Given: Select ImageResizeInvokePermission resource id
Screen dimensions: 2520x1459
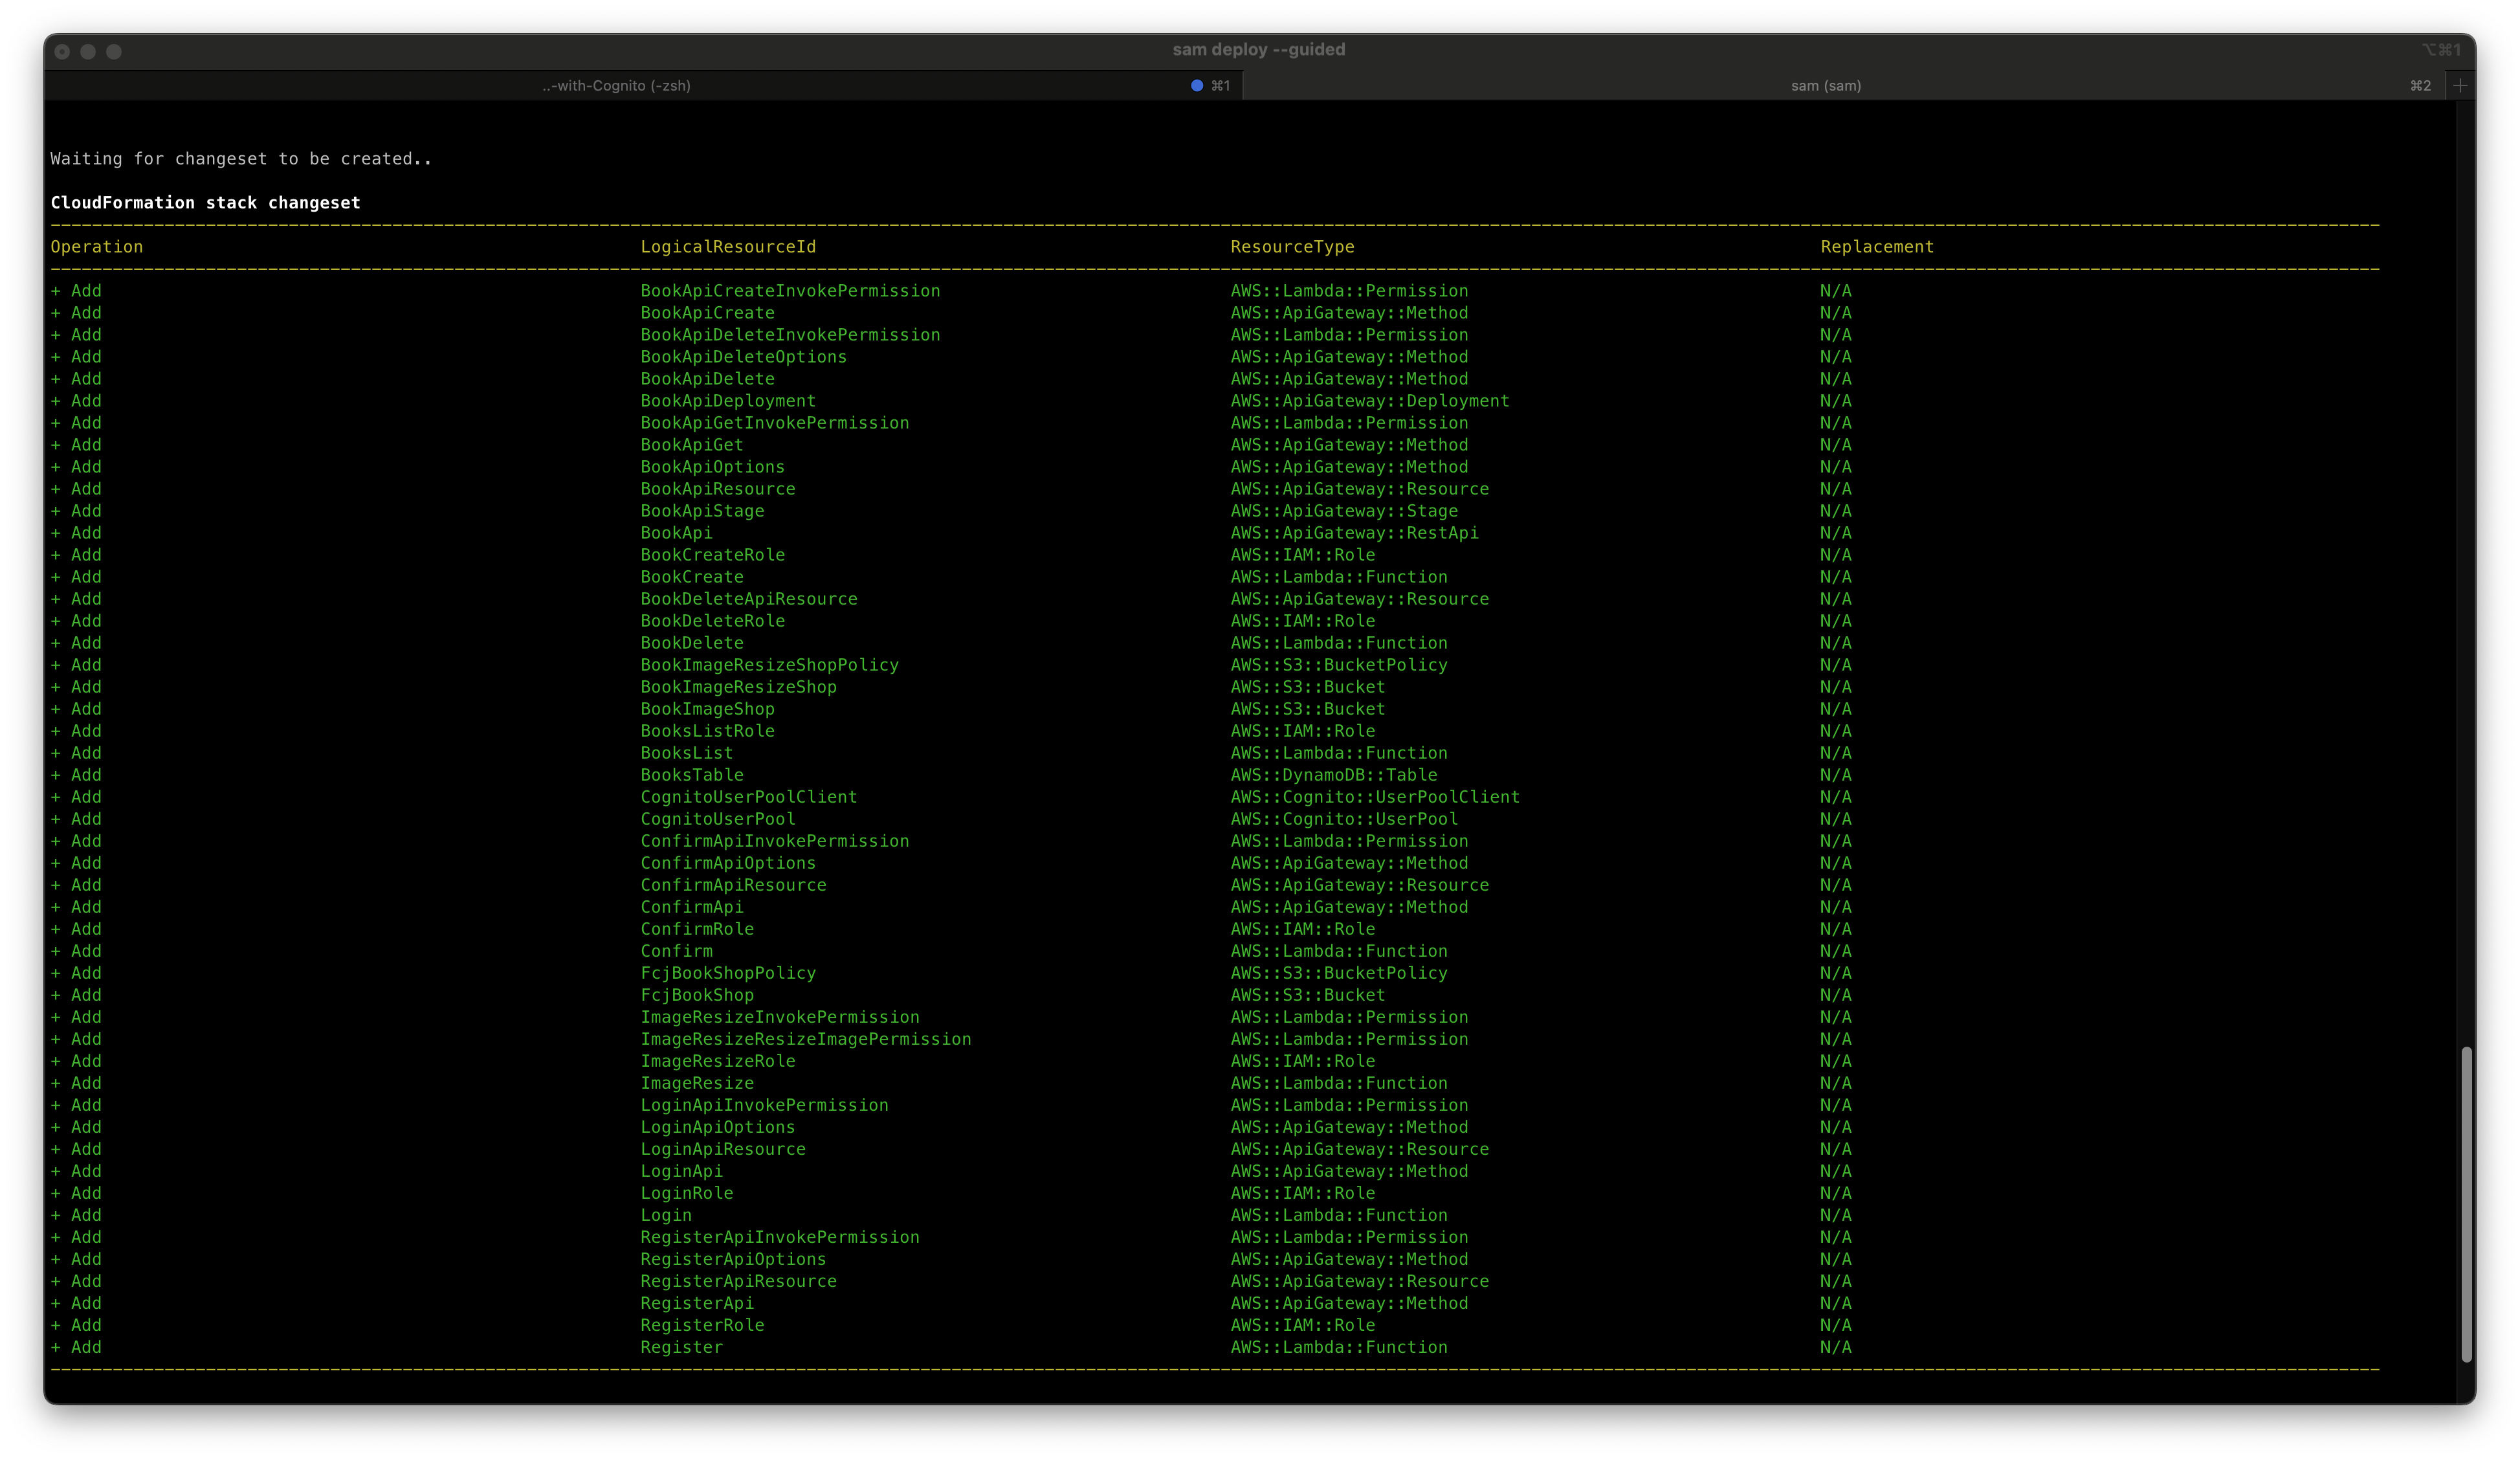Looking at the screenshot, I should tap(780, 1017).
